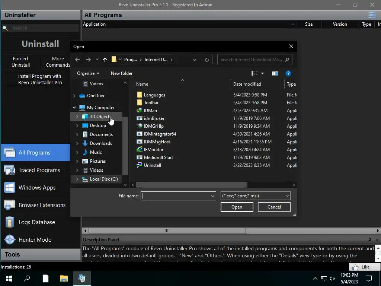Select IDMGrHlp application
Screen dimensions: 381x286
point(150,126)
